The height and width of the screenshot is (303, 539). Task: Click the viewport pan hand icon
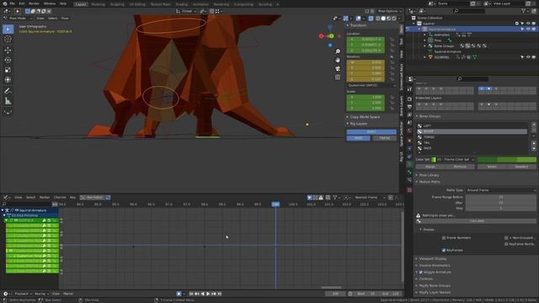[338, 60]
